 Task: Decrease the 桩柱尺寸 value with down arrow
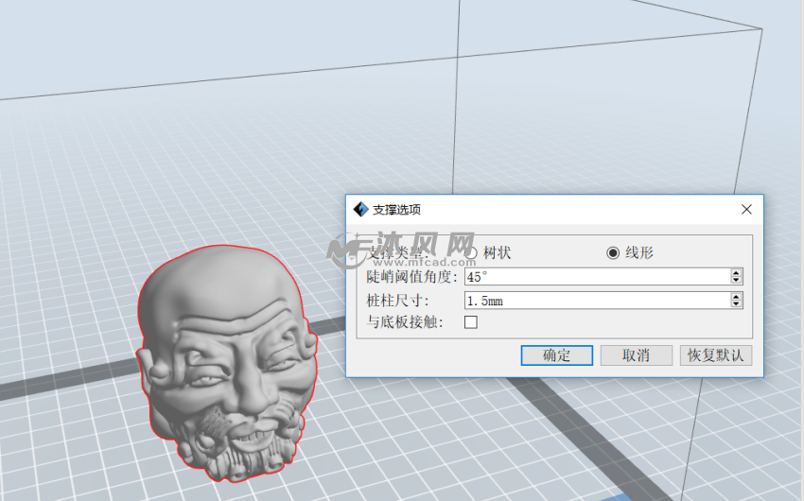click(736, 303)
